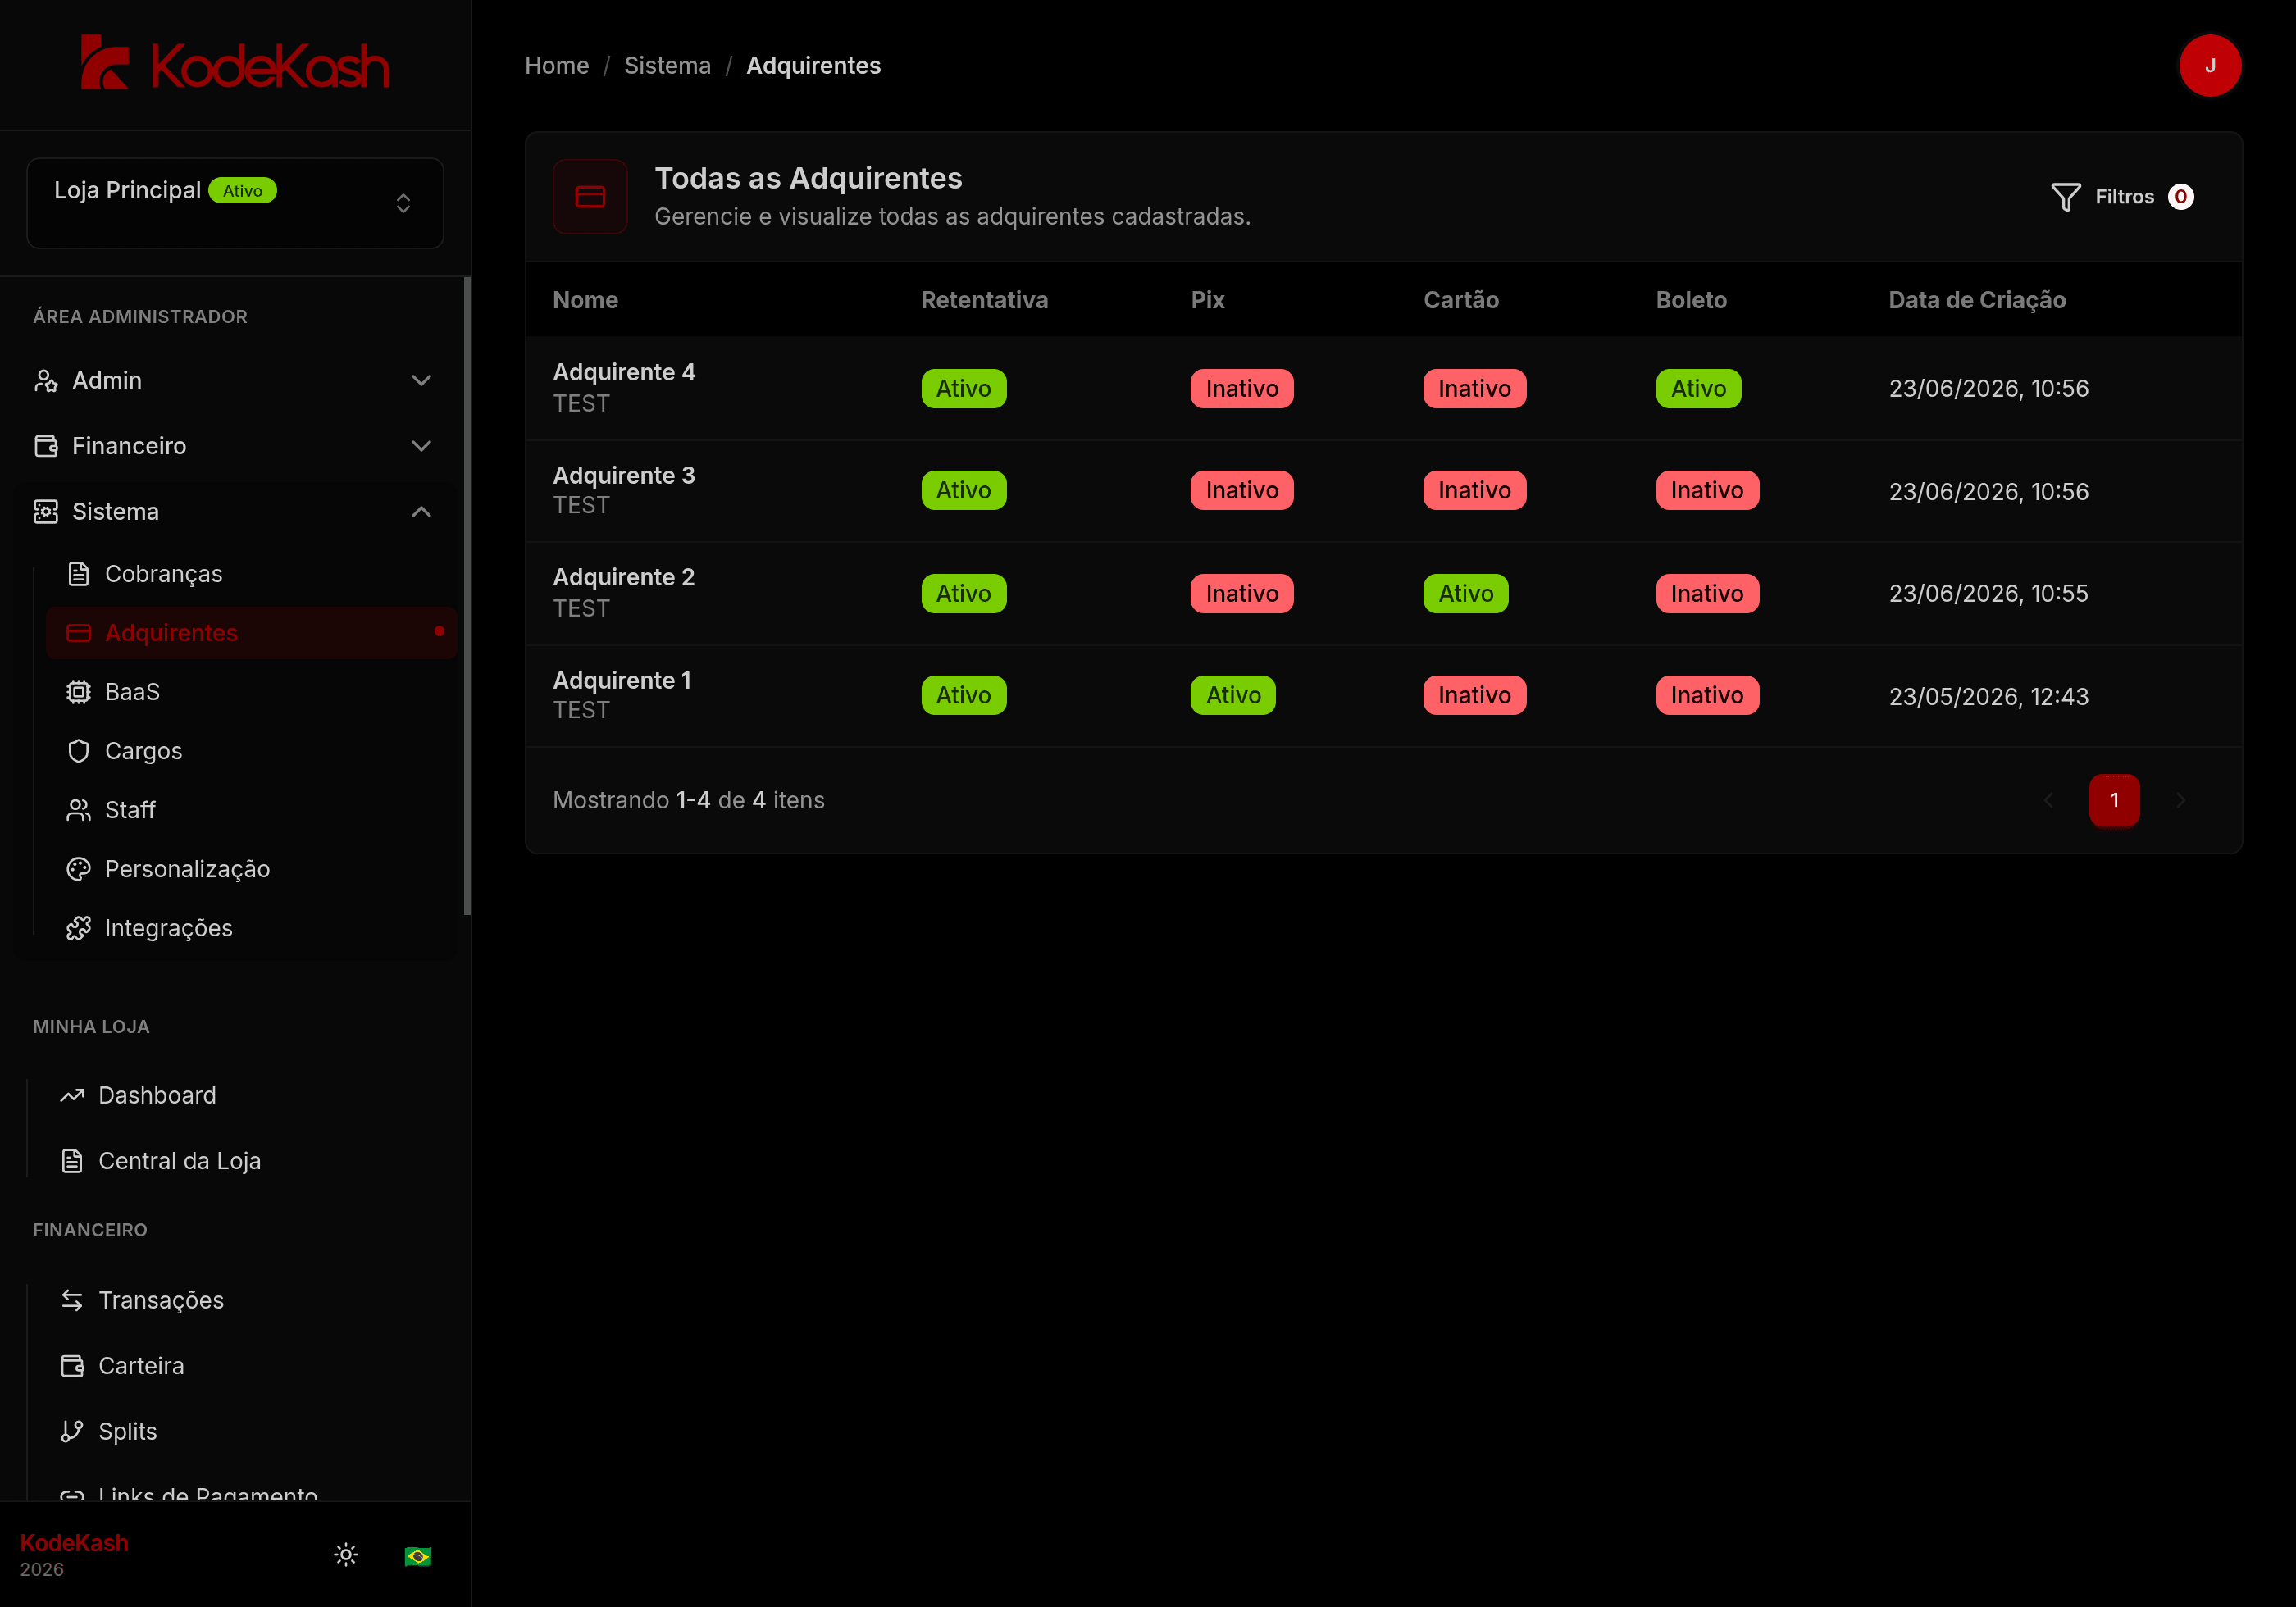
Task: Click the funnel filter icon
Action: pyautogui.click(x=2065, y=197)
